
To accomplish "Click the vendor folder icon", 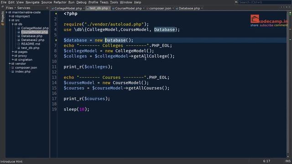I will tap(13, 64).
